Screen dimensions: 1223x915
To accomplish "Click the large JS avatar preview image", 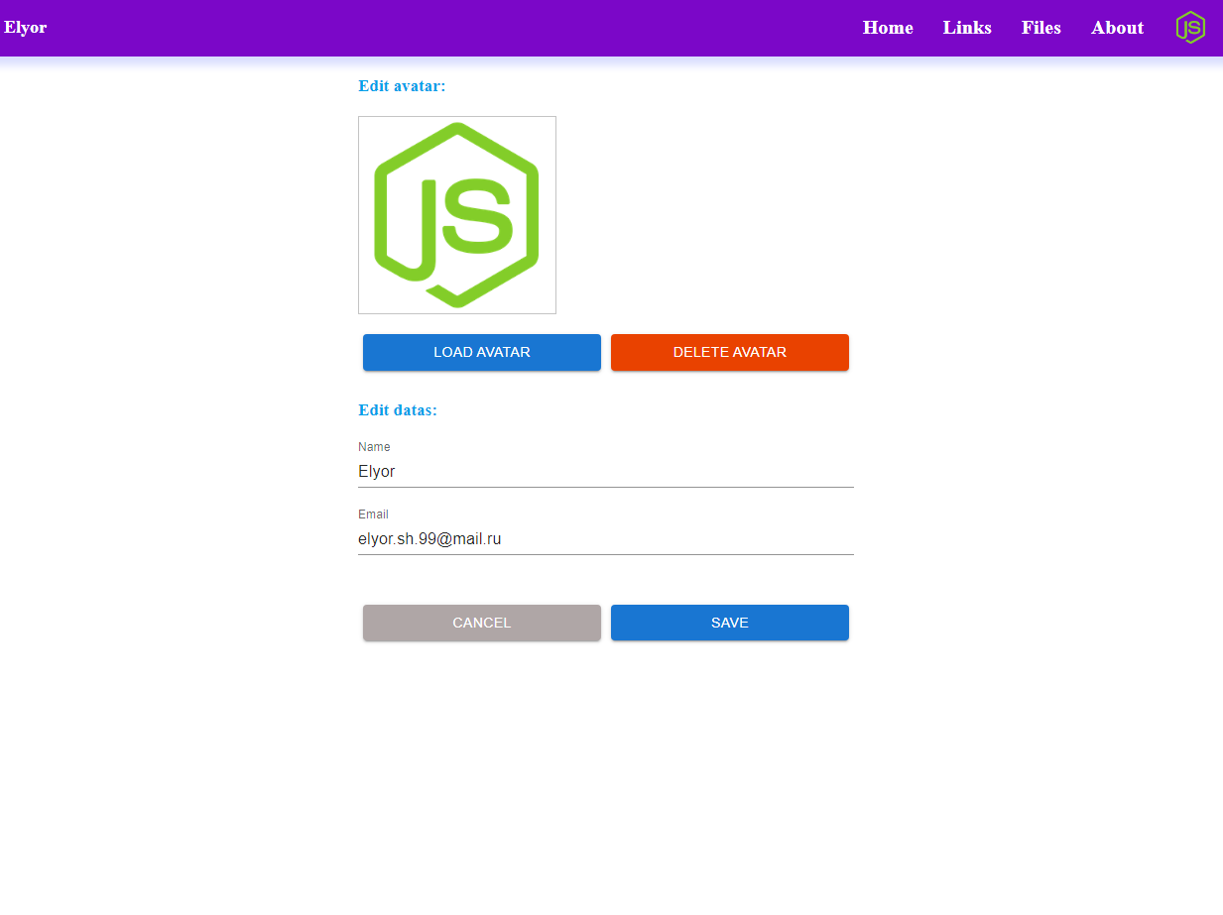I will click(457, 215).
